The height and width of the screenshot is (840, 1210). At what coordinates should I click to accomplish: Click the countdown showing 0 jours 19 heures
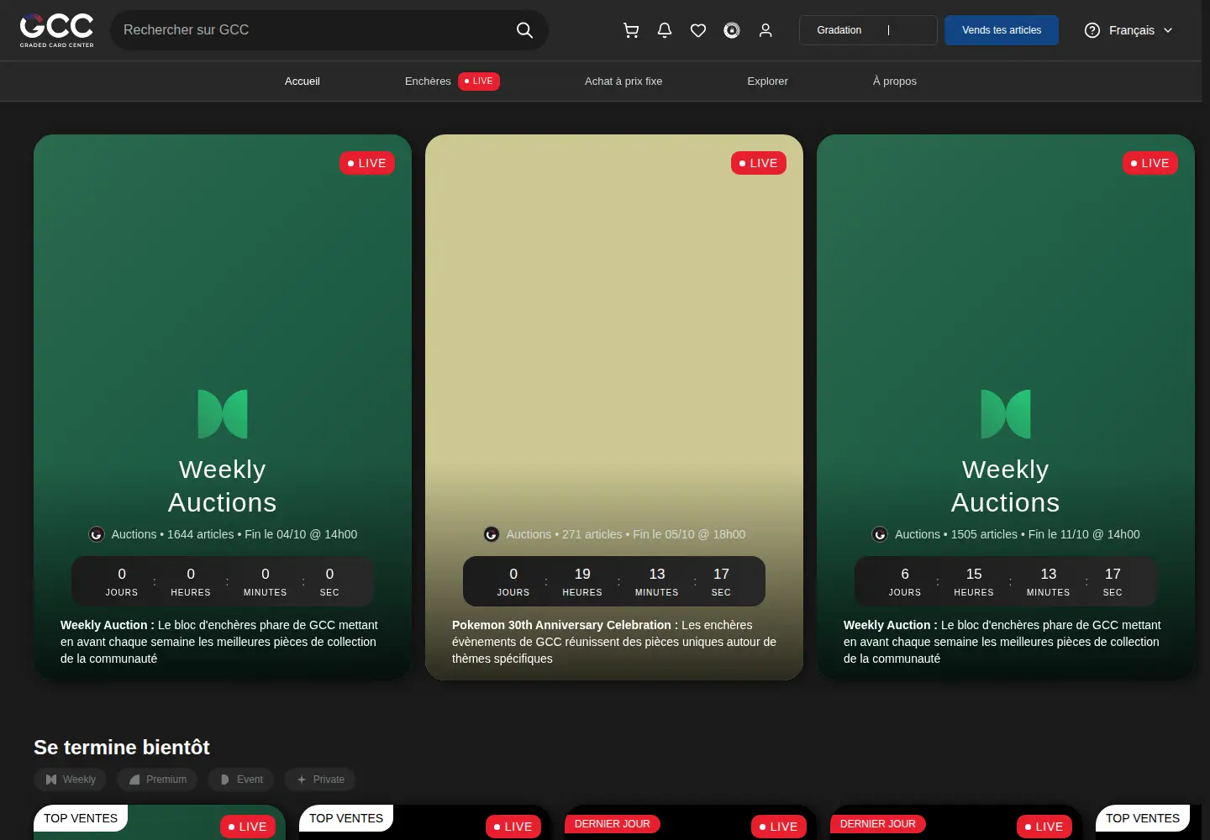point(614,581)
